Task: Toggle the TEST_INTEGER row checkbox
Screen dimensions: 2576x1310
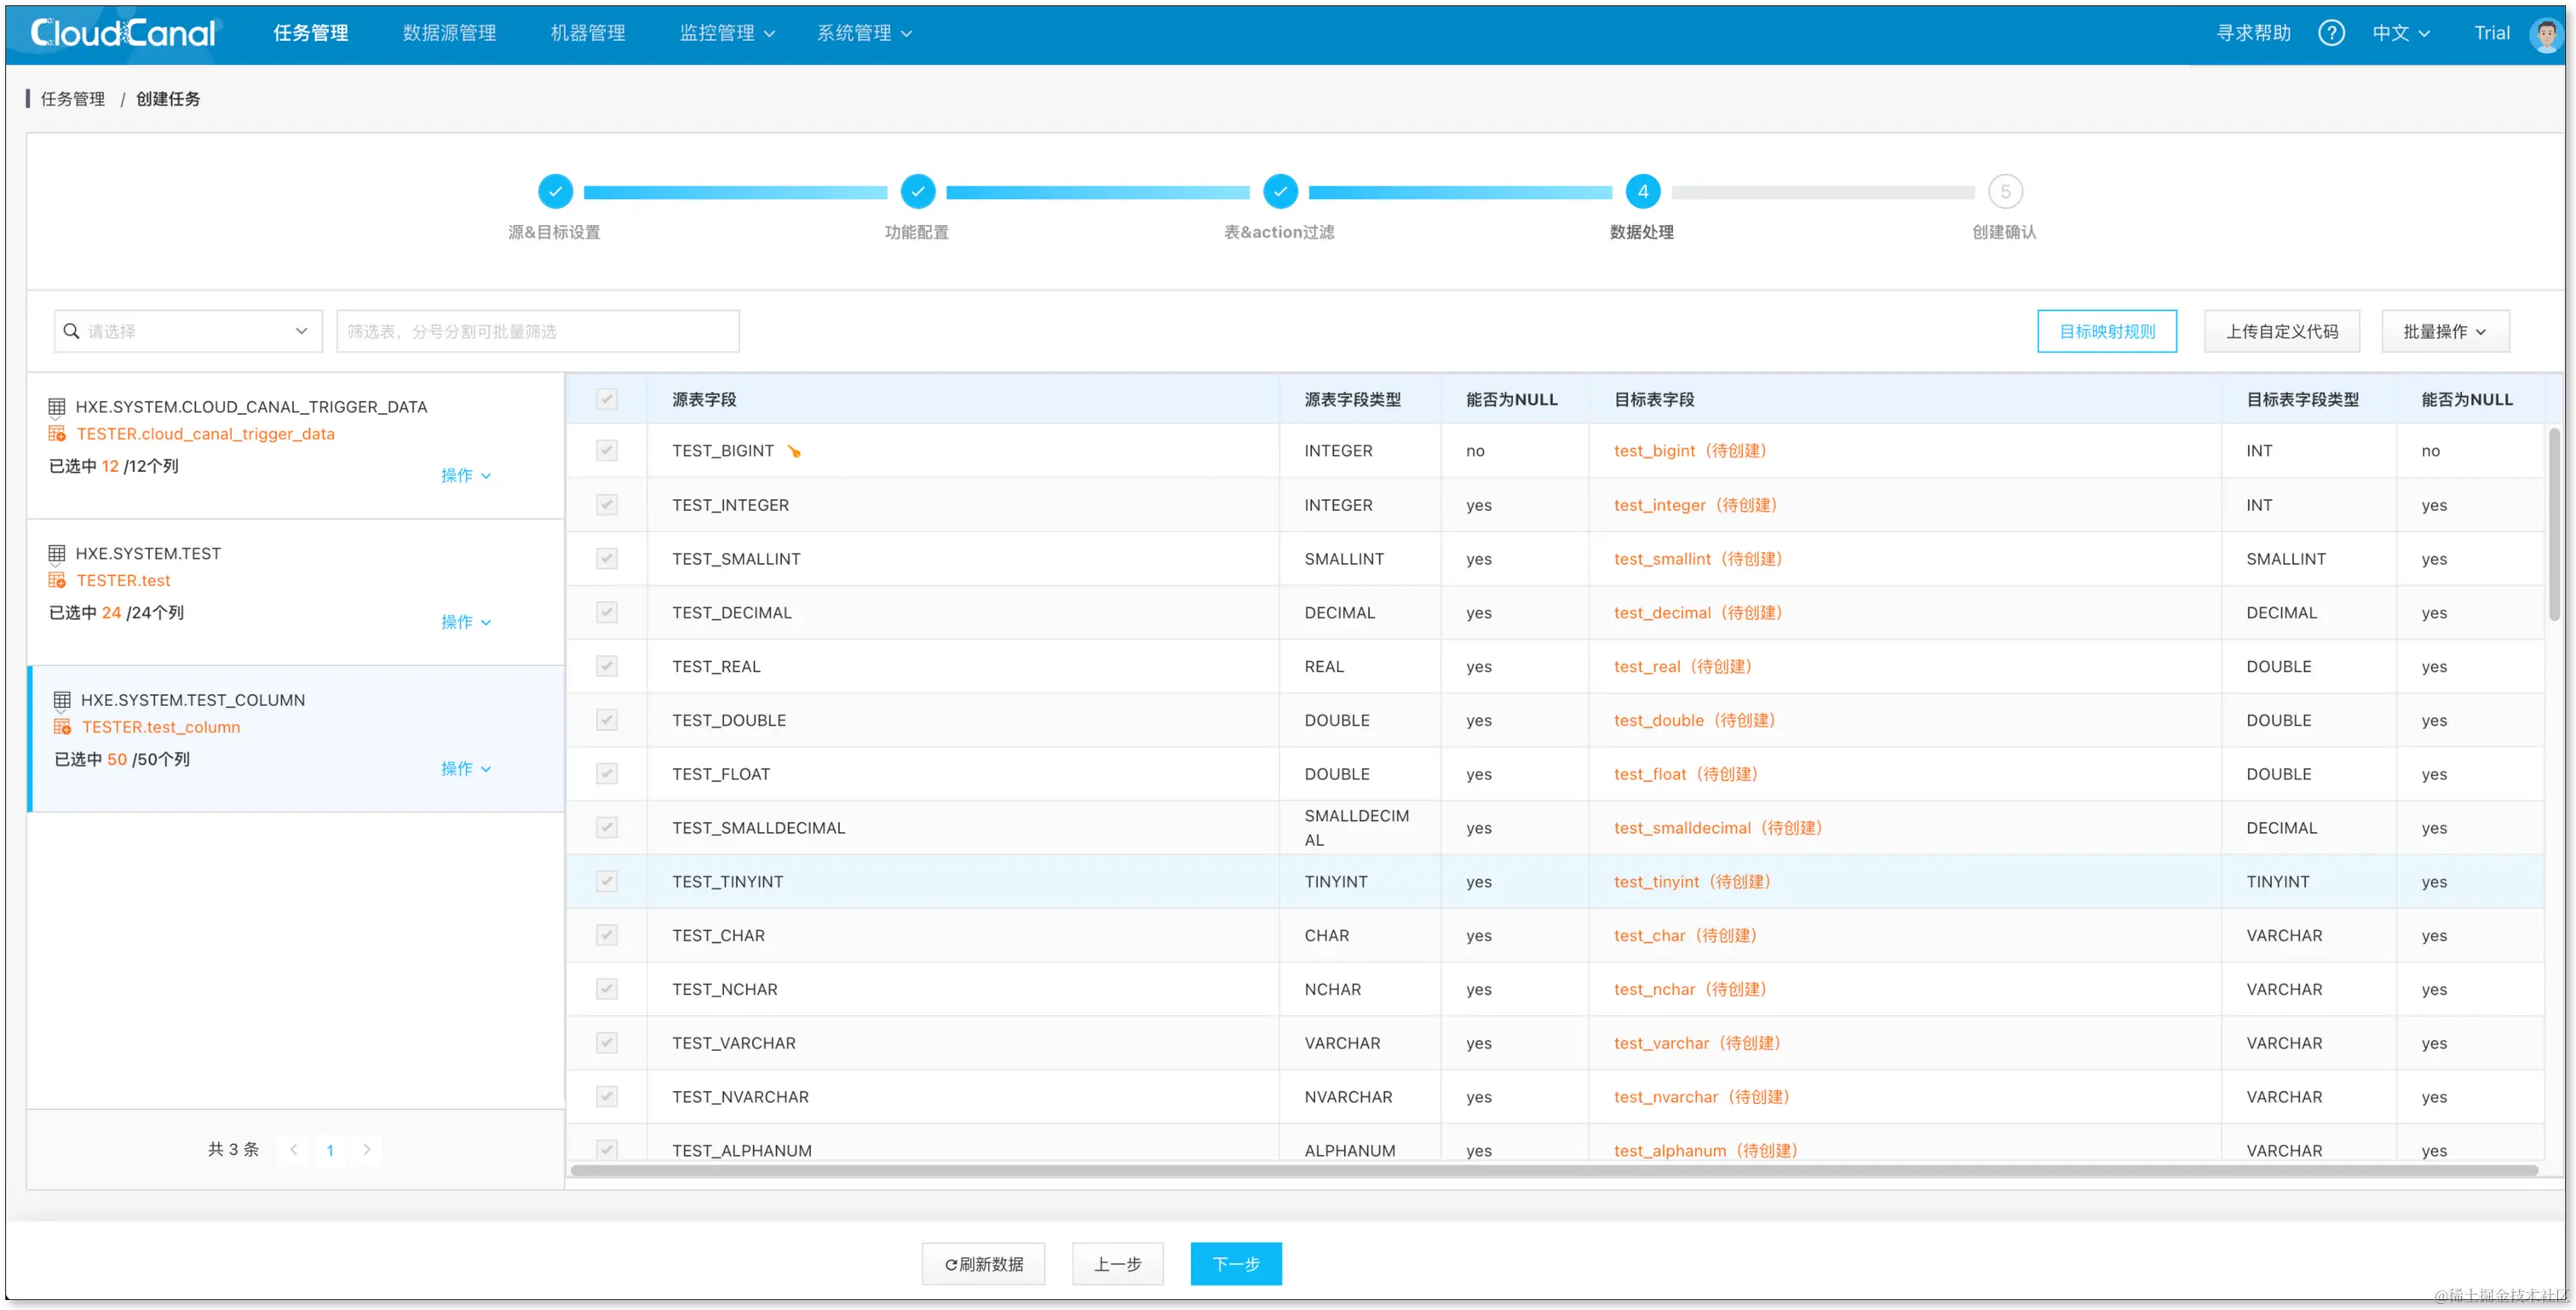Action: 607,505
